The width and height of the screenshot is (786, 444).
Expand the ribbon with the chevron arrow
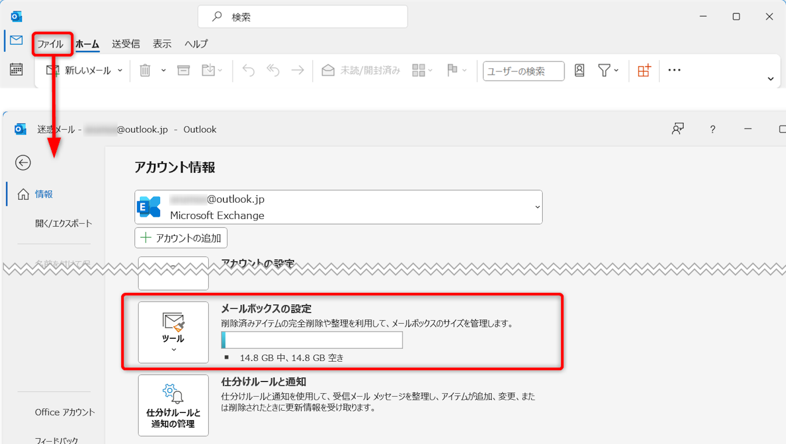[x=770, y=79]
